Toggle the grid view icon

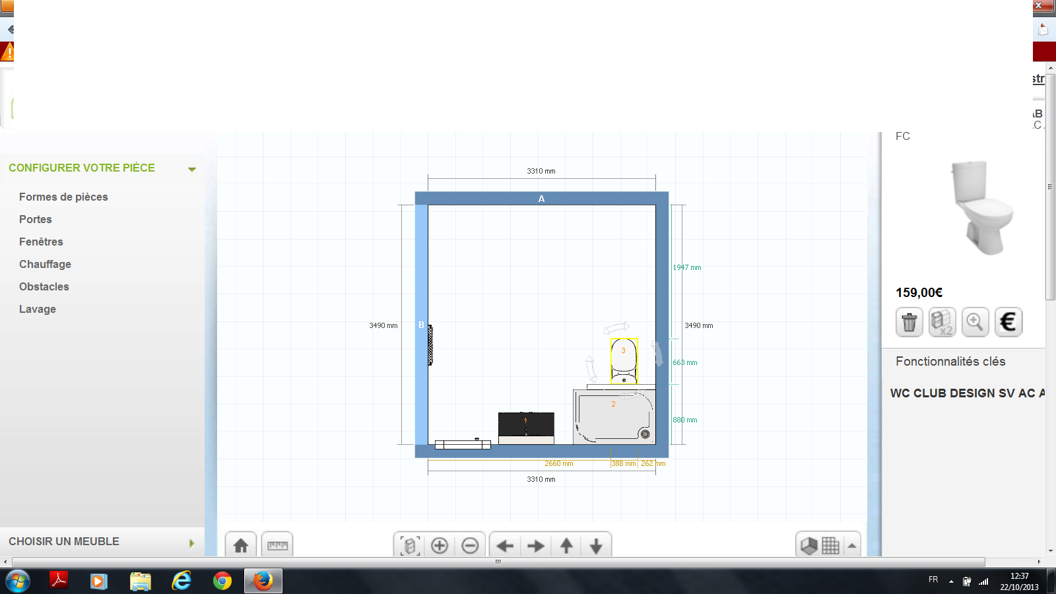pyautogui.click(x=830, y=546)
